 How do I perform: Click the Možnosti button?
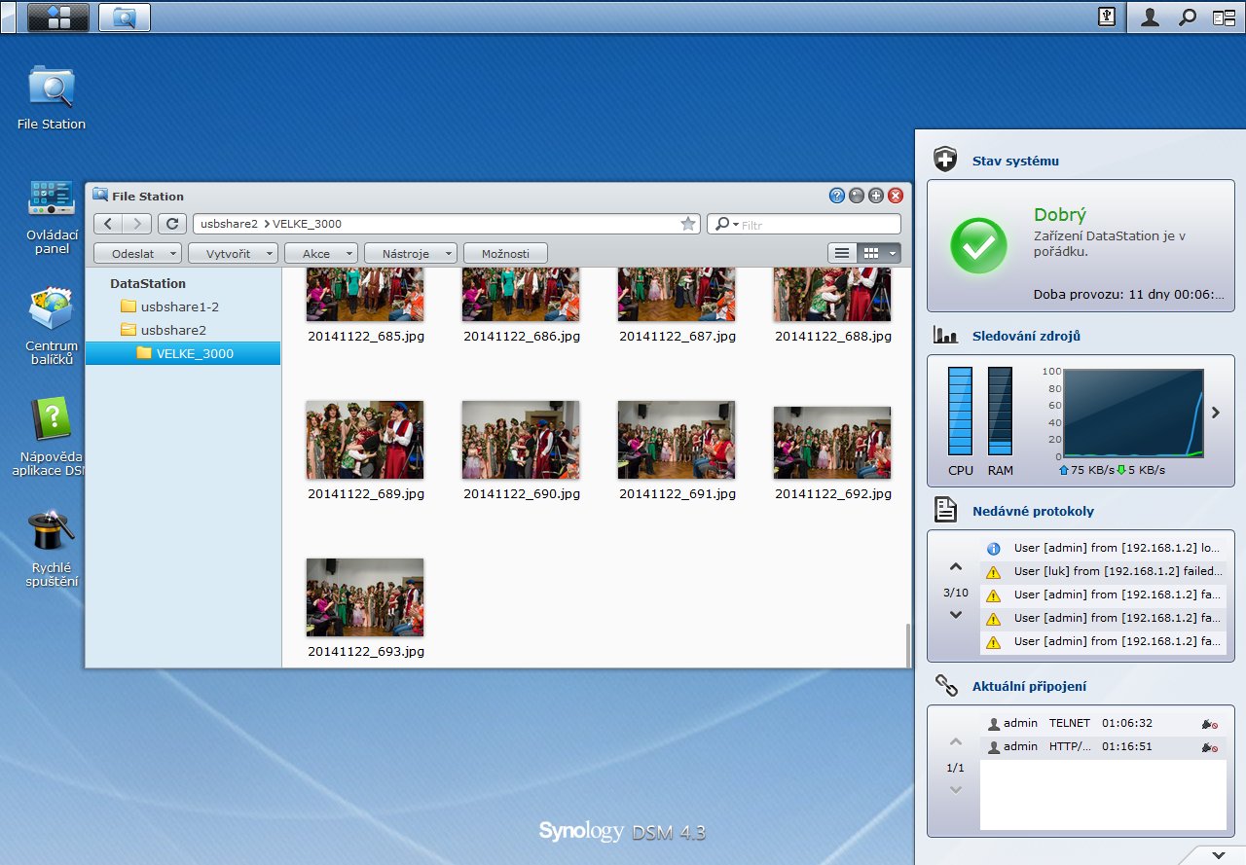tap(505, 253)
